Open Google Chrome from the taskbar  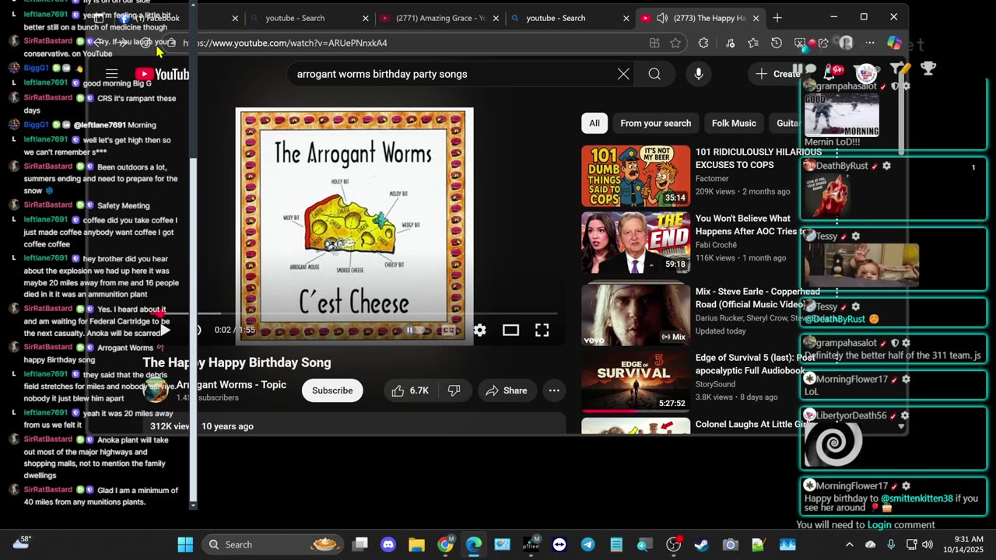pos(445,544)
